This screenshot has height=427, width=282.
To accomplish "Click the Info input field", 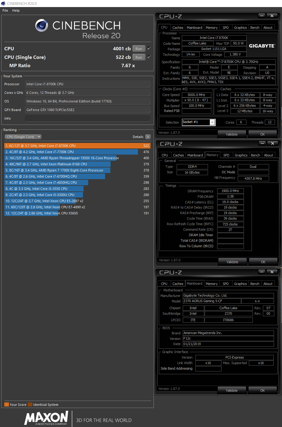I will pos(88,118).
